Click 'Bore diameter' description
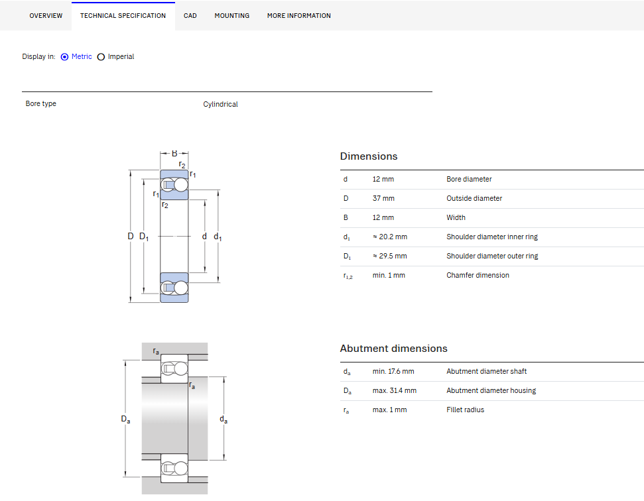This screenshot has width=644, height=501. tap(469, 179)
